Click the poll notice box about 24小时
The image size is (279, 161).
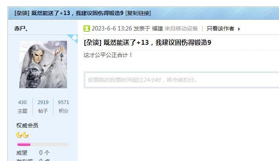pos(182,80)
